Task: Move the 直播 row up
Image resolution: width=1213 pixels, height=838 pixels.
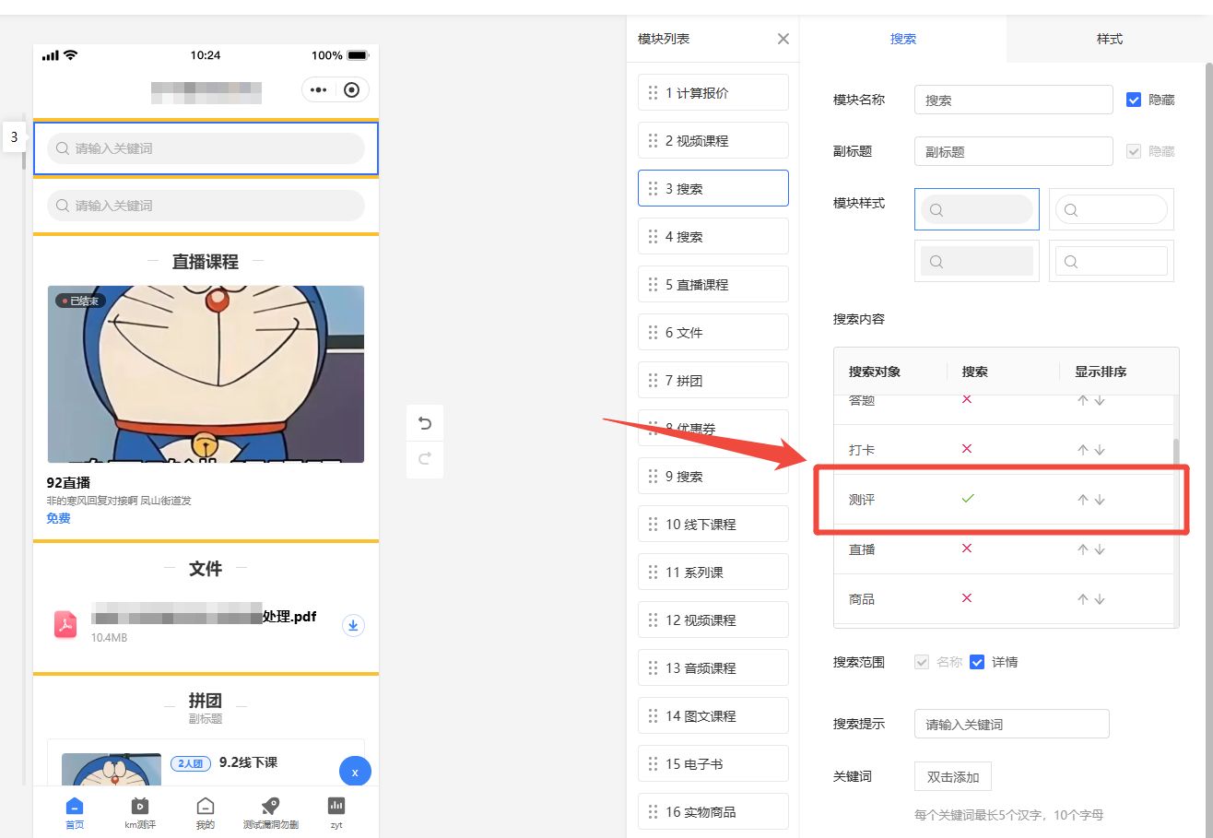Action: pos(1083,549)
